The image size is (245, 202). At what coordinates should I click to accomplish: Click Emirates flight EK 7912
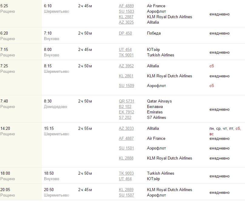(126, 112)
